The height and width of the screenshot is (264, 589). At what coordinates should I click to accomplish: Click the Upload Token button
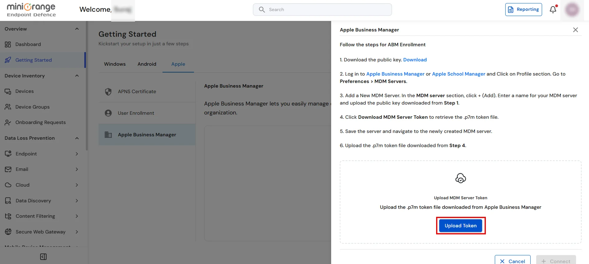pos(461,225)
